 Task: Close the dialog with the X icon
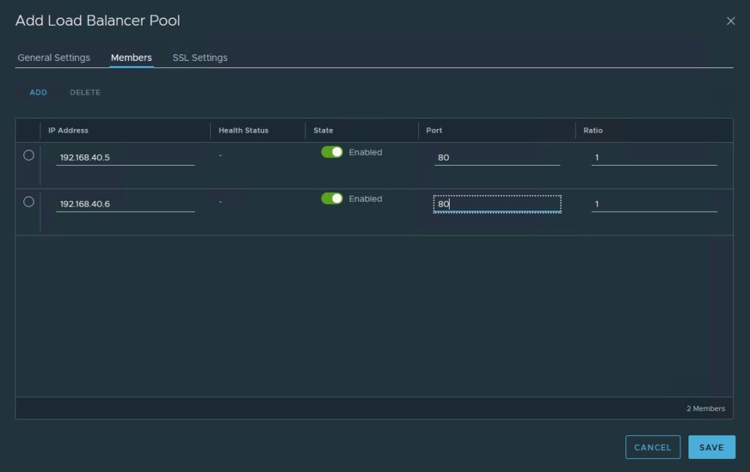[730, 21]
